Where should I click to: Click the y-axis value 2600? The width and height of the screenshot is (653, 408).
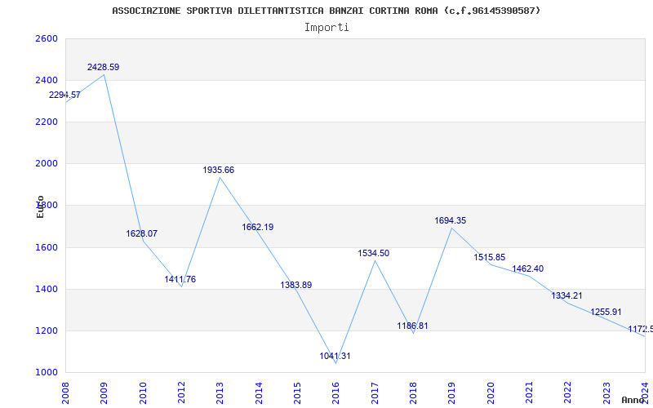(45, 38)
